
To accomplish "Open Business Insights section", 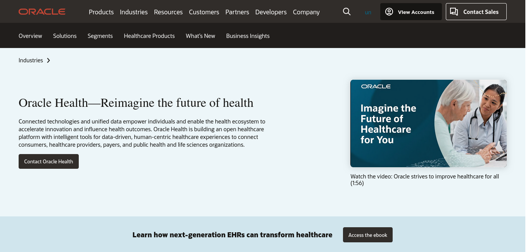I will point(248,36).
